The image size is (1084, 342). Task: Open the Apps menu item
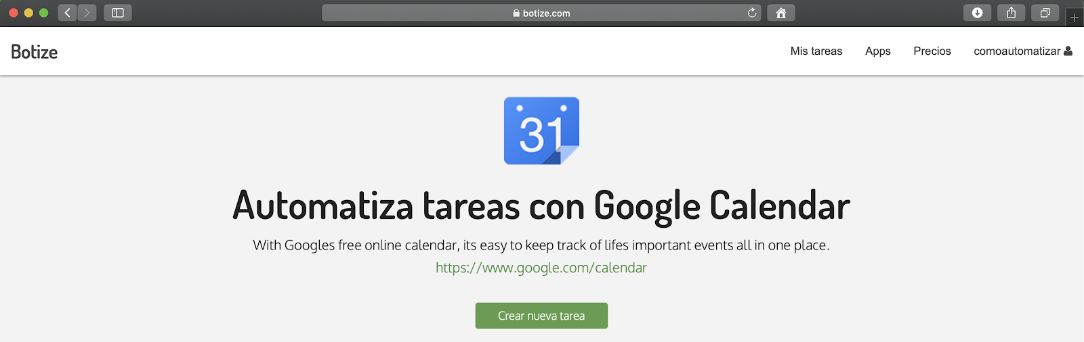pyautogui.click(x=878, y=51)
